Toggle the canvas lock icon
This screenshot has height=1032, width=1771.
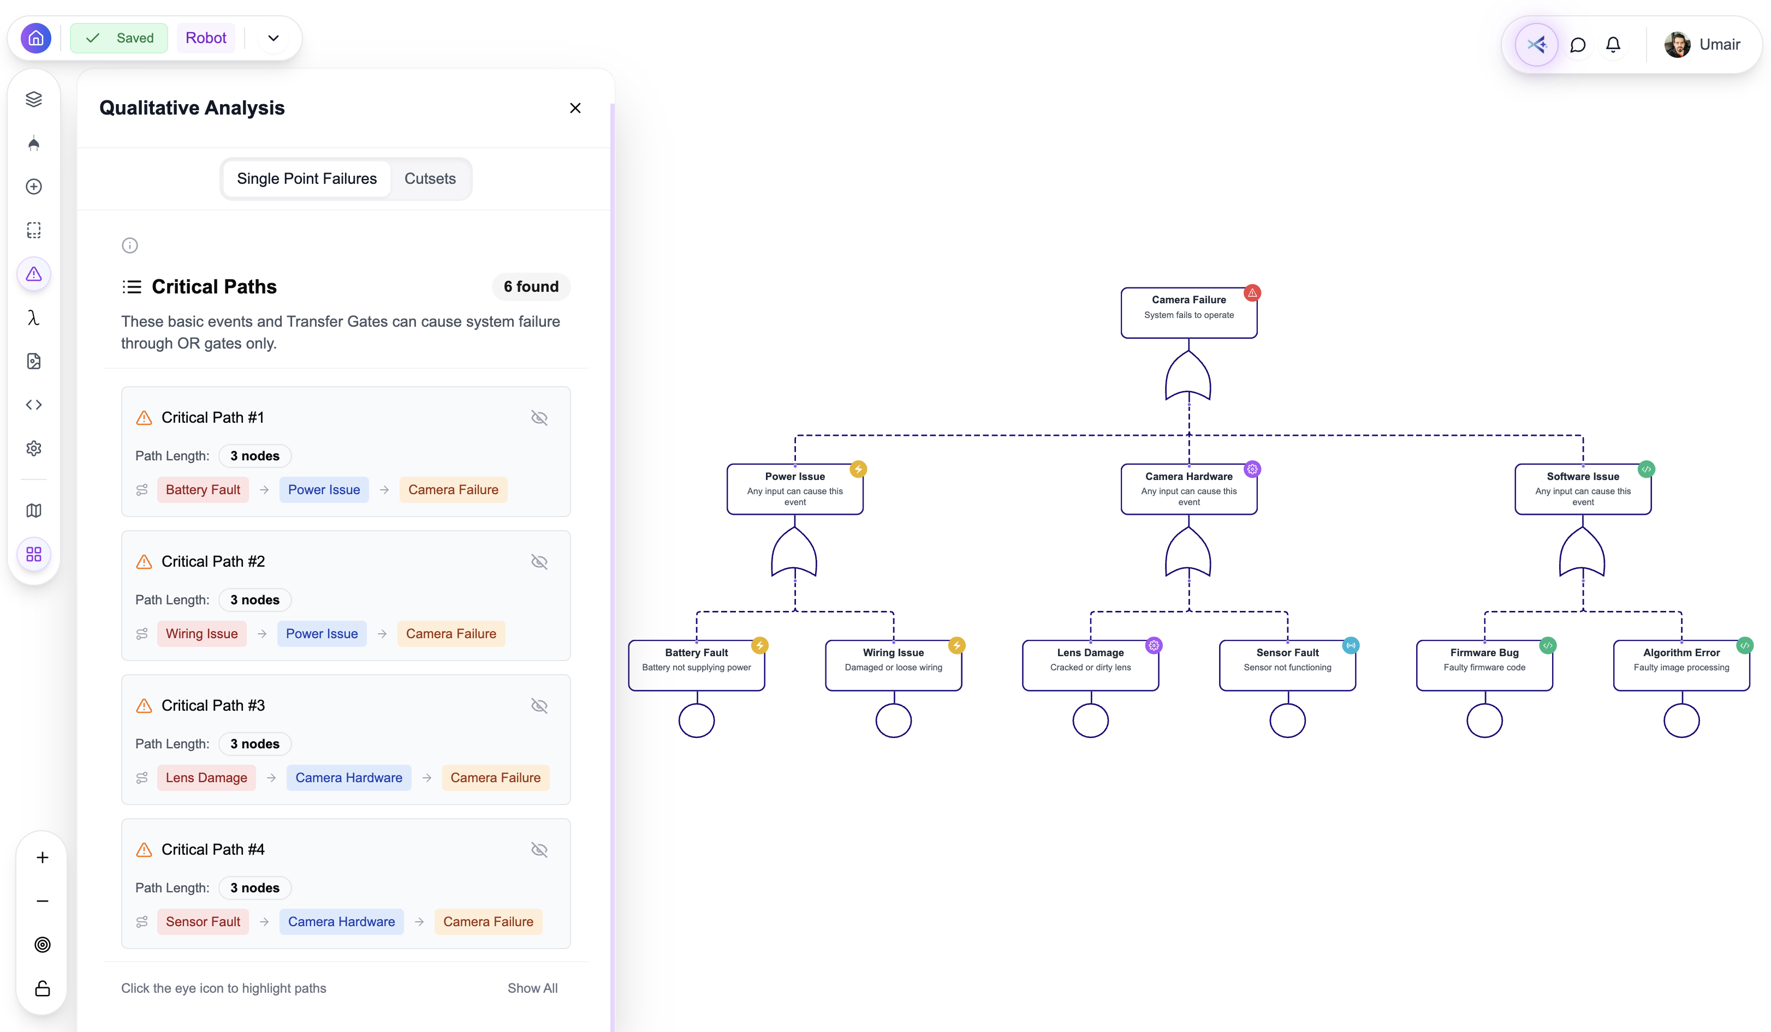tap(42, 988)
